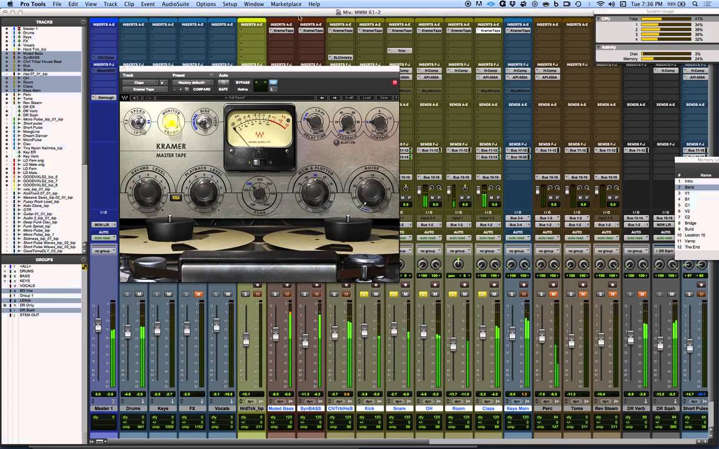Screen dimensions: 719x449
Task: Click the Keys Main track name
Action: coord(517,408)
